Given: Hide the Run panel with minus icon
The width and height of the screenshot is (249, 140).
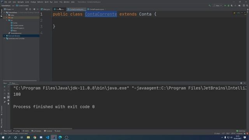Looking at the screenshot, I should (245, 83).
